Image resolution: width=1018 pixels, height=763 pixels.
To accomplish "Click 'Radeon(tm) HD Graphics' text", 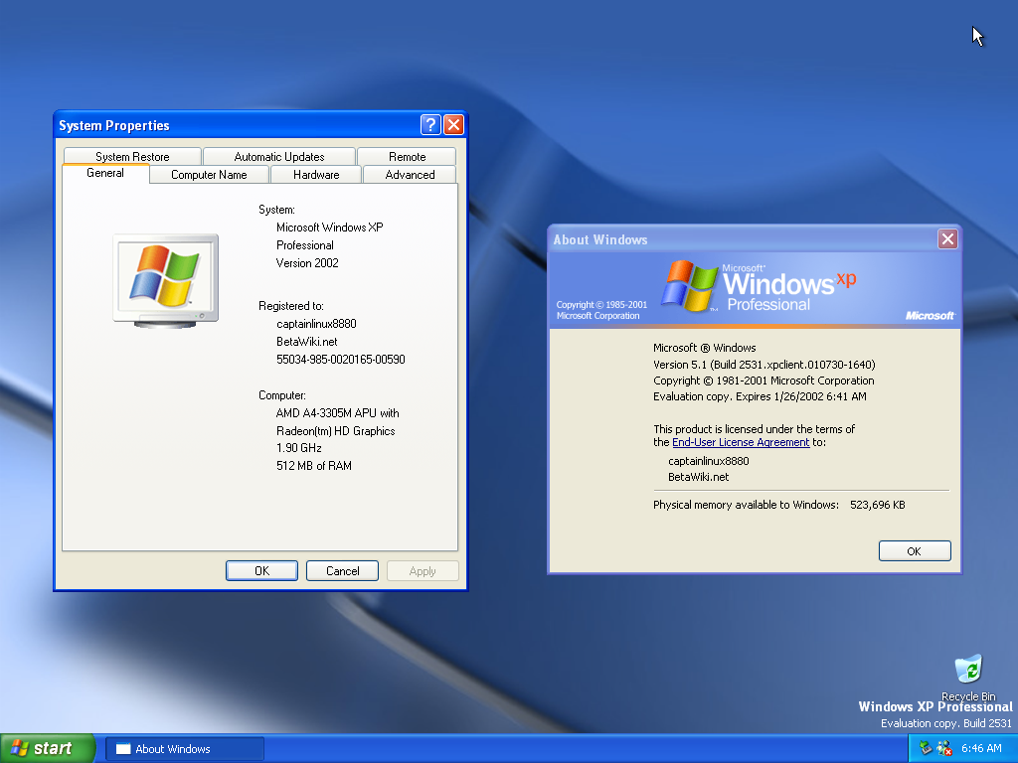I will point(336,431).
